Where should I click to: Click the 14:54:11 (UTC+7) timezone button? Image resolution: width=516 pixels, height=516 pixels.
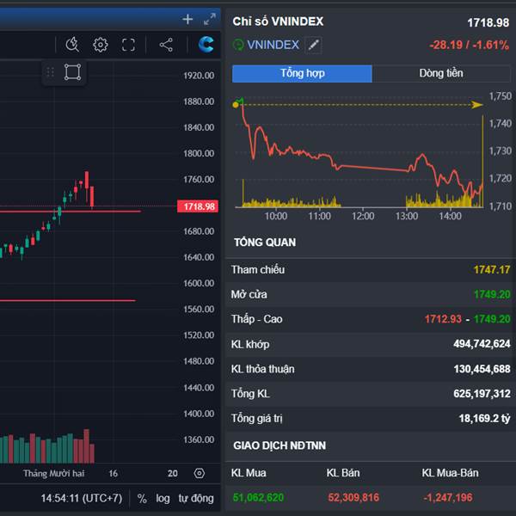[82, 498]
